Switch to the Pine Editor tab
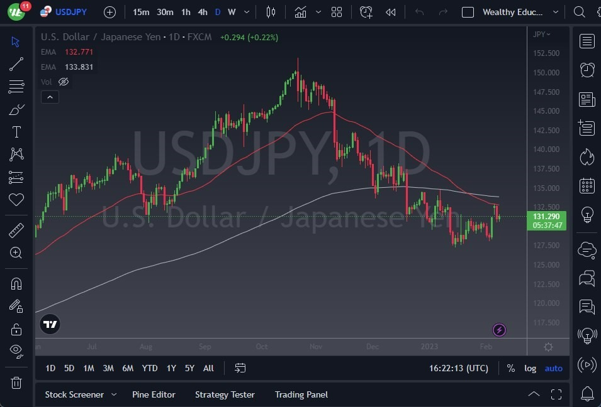This screenshot has width=601, height=407. coord(154,394)
